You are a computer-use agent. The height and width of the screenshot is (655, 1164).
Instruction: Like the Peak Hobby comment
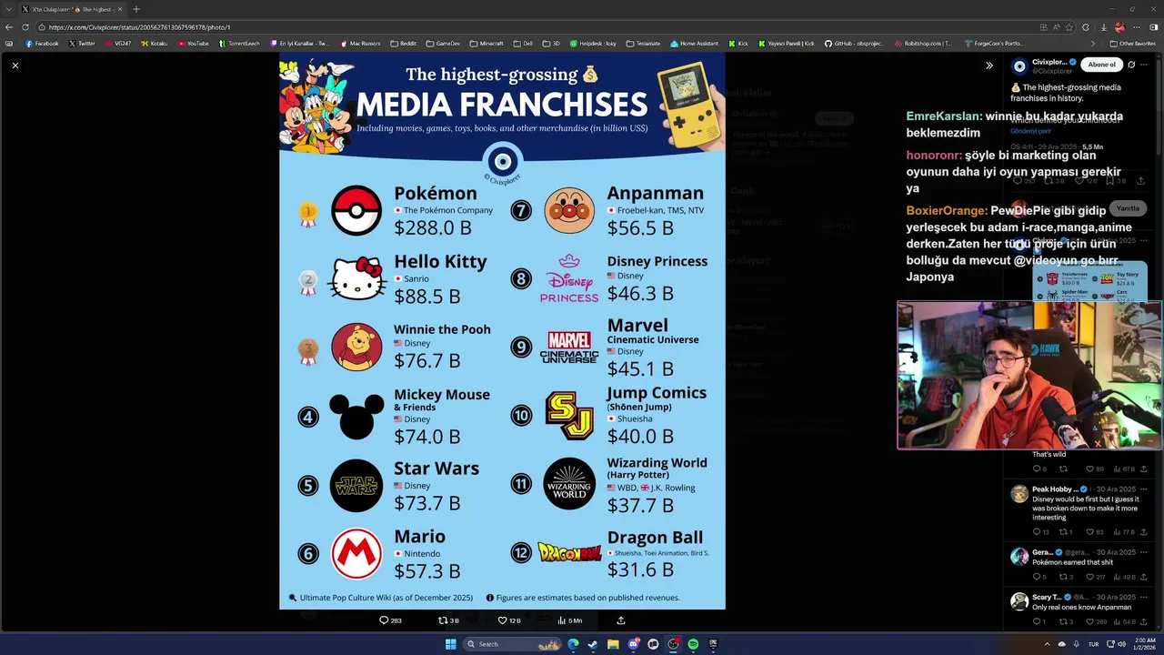(1092, 532)
